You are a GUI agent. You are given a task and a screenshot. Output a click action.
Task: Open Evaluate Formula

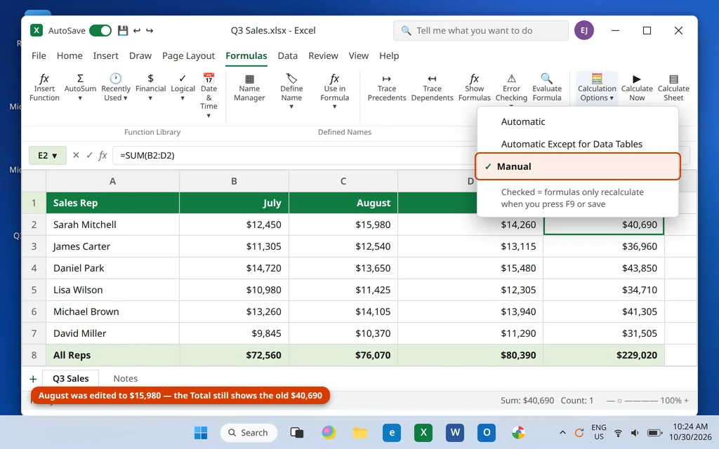[x=546, y=88]
